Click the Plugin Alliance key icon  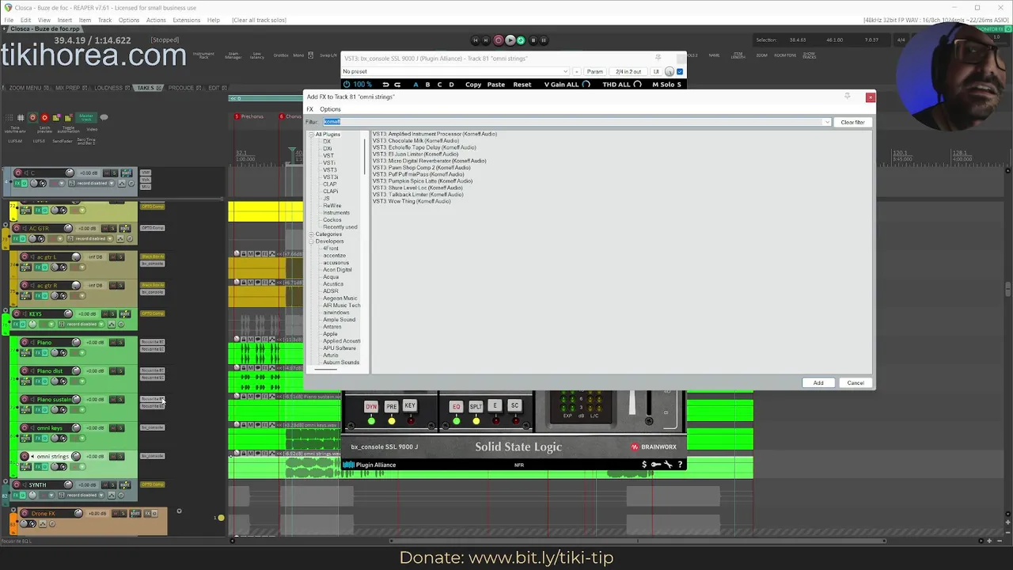pos(656,465)
